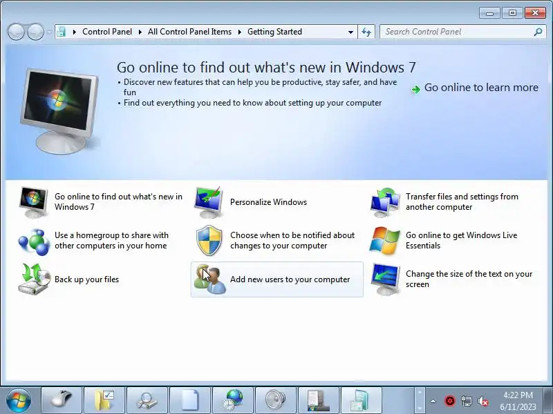Click the magnifier tools taskbar icon
The image size is (553, 414).
coord(147,400)
